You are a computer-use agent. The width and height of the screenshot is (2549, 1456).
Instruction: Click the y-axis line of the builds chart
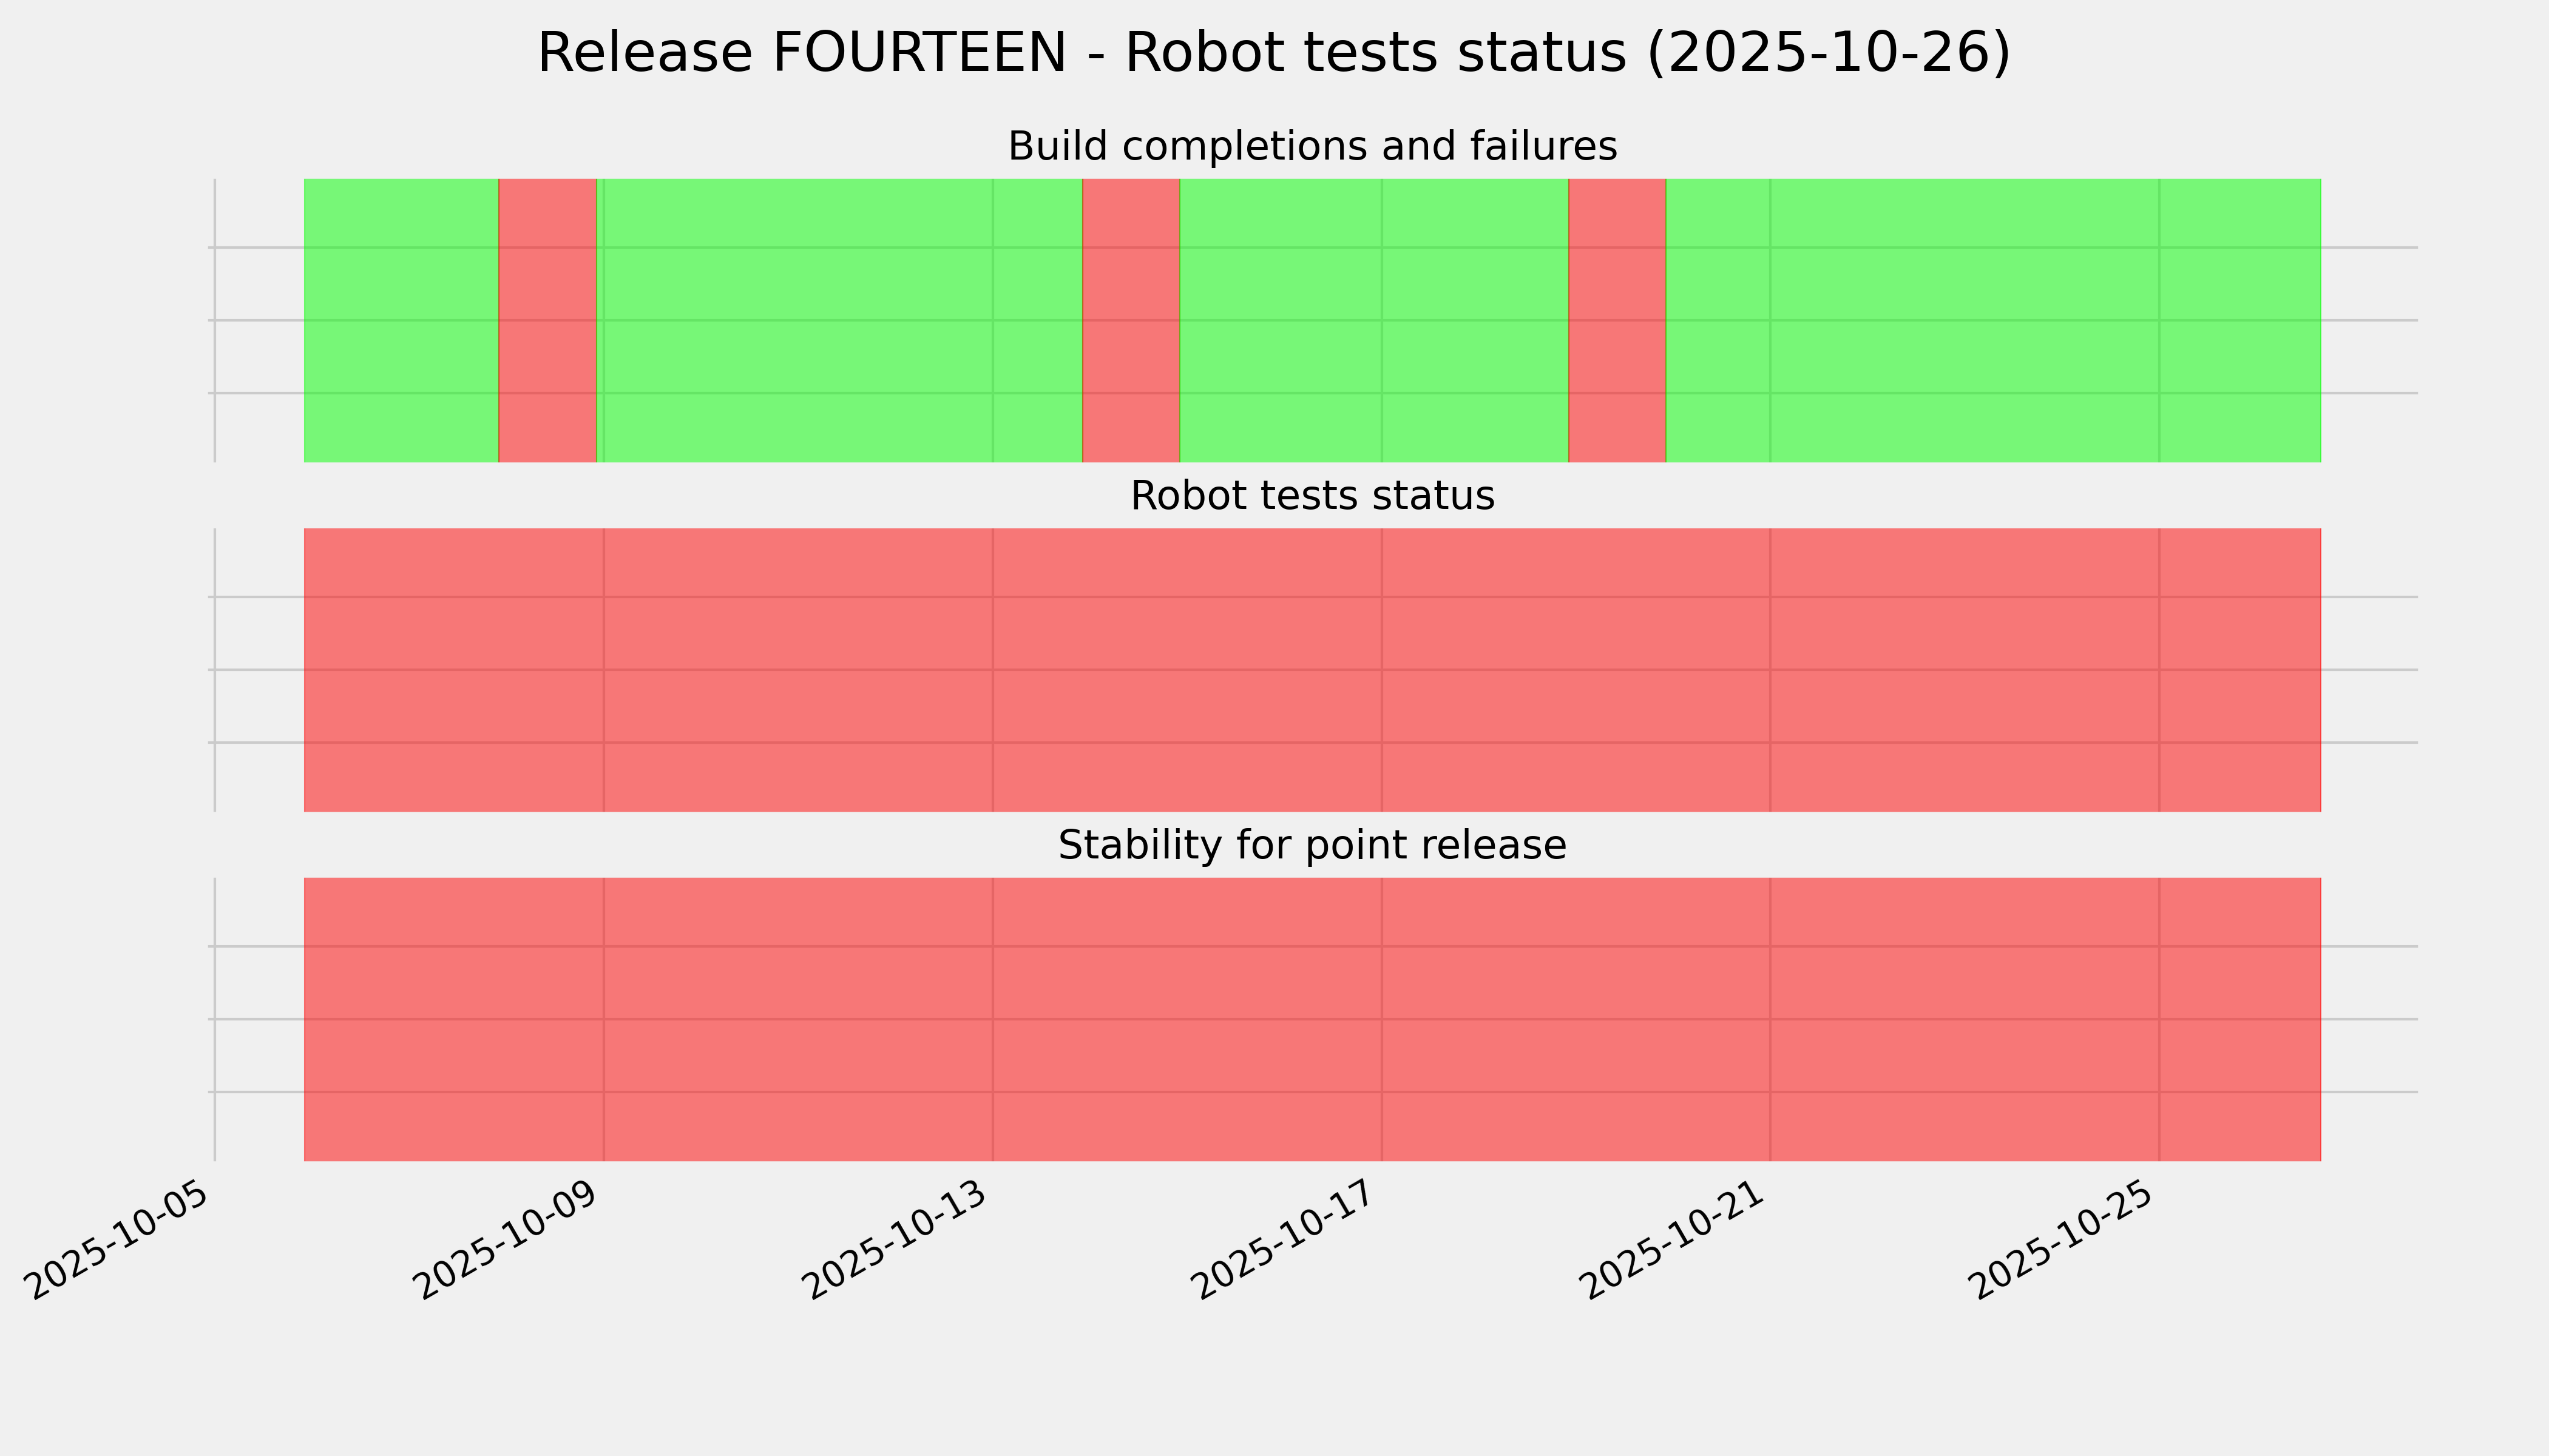click(x=215, y=320)
